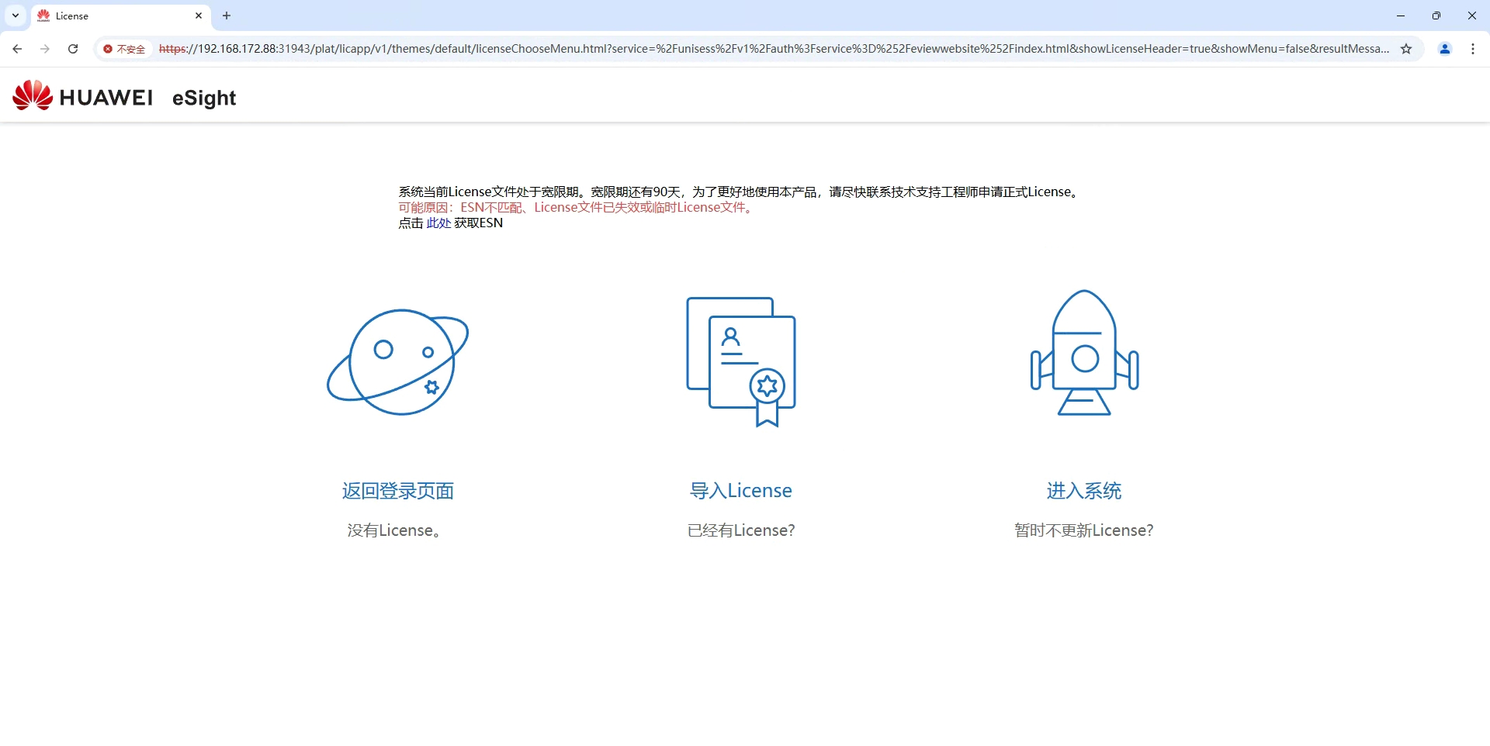Close the License tab
This screenshot has height=746, width=1490.
pos(199,16)
